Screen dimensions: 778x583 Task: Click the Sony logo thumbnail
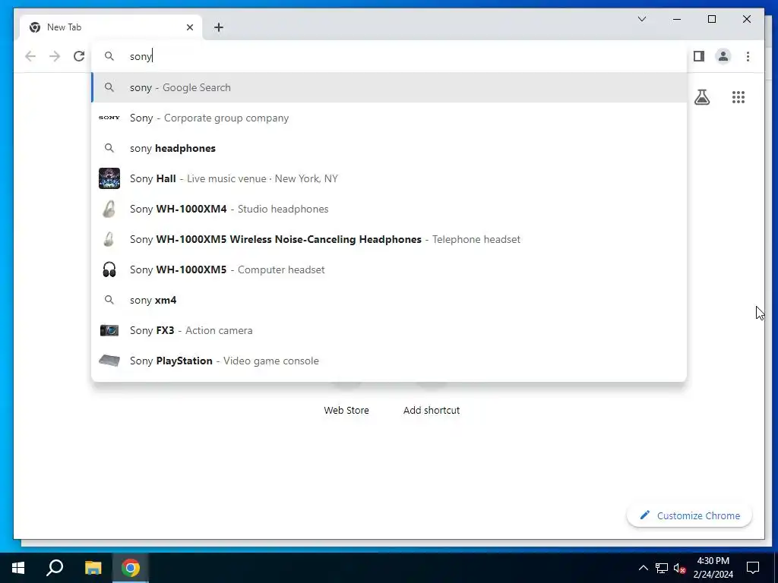click(x=109, y=118)
